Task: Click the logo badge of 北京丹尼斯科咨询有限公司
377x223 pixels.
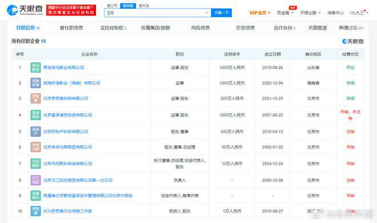Action: (35, 164)
